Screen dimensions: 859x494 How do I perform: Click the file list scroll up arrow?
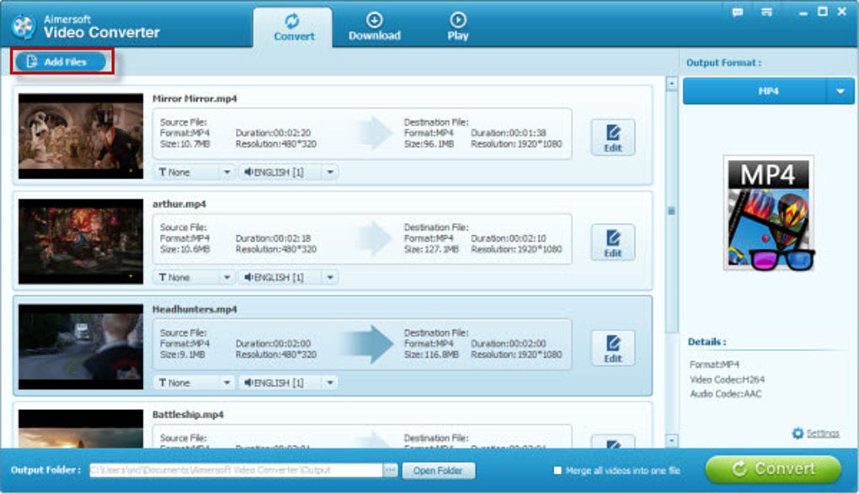pyautogui.click(x=672, y=83)
